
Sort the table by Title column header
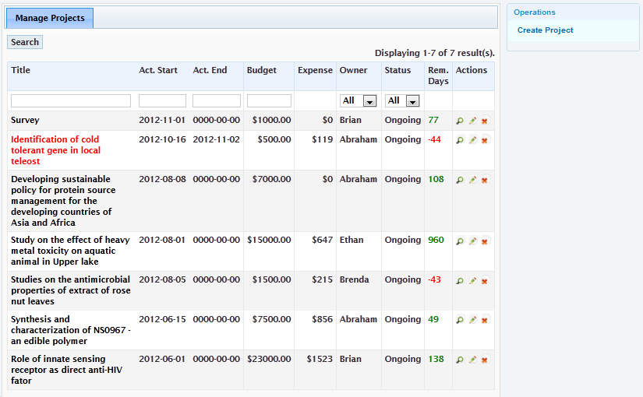click(x=21, y=70)
